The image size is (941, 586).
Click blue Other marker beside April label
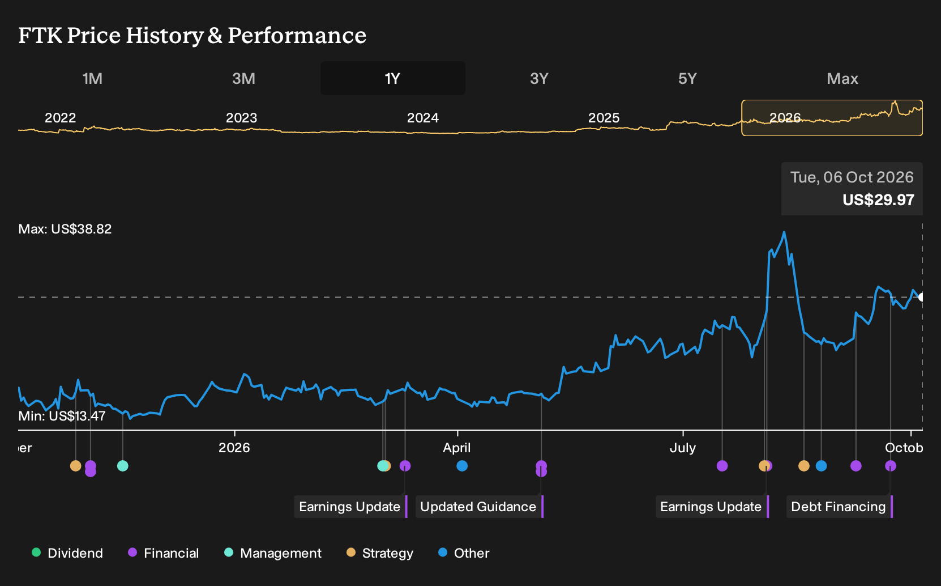click(x=462, y=466)
